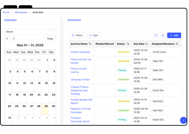The image size is (189, 134).
Task: Click the Assigned Members search icon
Action: [x=177, y=44]
